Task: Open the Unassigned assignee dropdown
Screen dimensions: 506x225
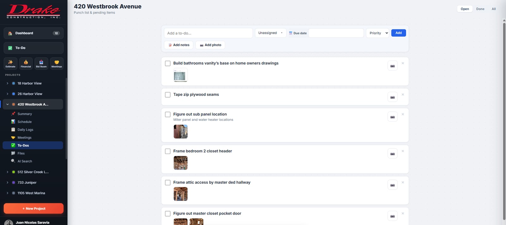Action: (x=271, y=33)
